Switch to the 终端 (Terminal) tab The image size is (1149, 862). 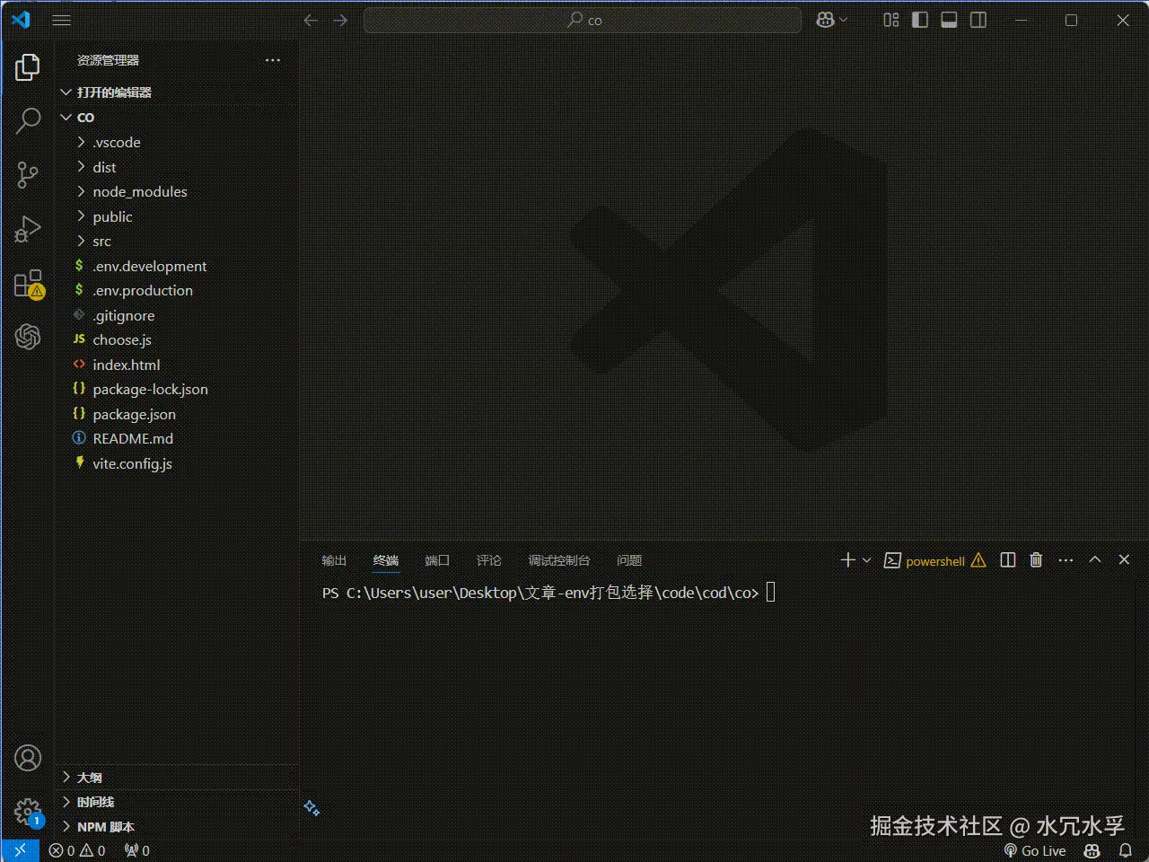pyautogui.click(x=386, y=560)
